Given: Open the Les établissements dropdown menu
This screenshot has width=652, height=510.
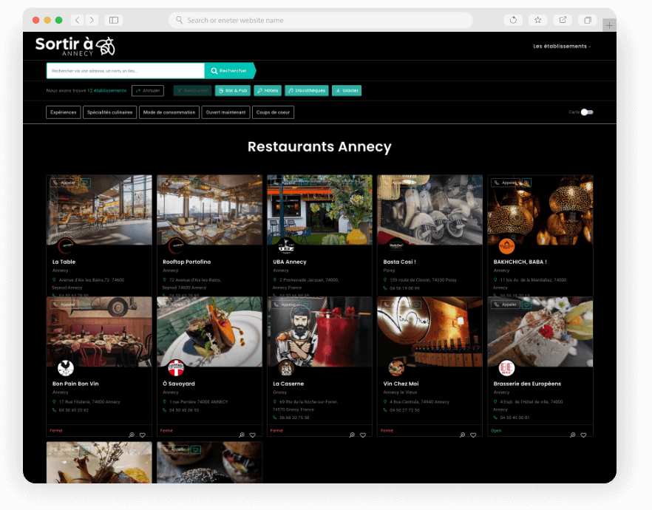Looking at the screenshot, I should [562, 46].
